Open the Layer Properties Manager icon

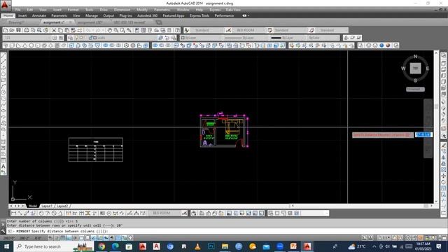tap(70, 38)
